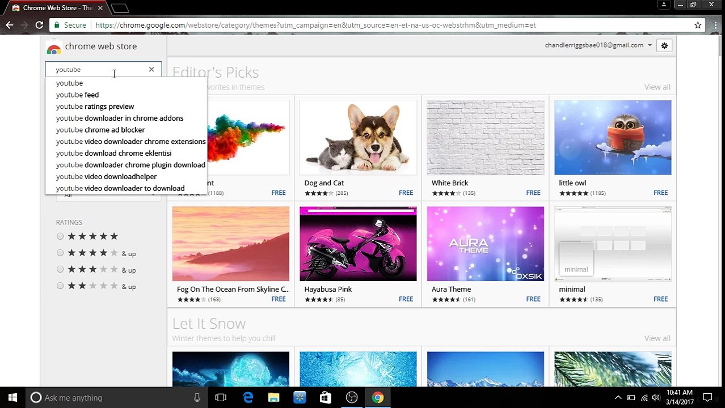Click the Secure lock indicator
Image resolution: width=725 pixels, height=408 pixels.
[70, 25]
